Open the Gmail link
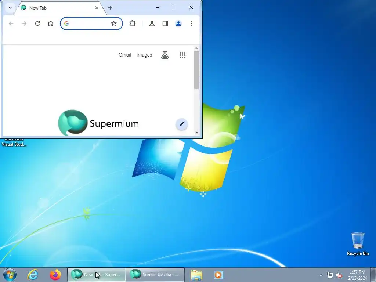 point(125,55)
